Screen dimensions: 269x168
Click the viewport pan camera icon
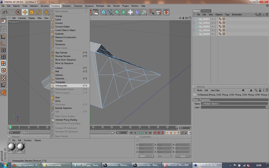[x=180, y=18]
